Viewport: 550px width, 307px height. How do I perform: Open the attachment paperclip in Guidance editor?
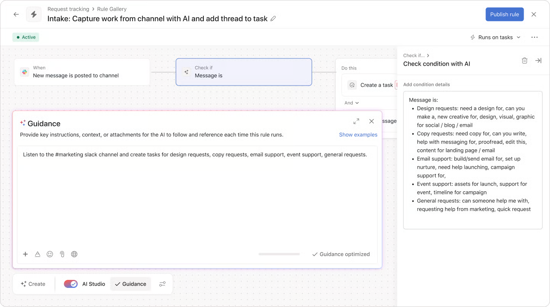[62, 254]
